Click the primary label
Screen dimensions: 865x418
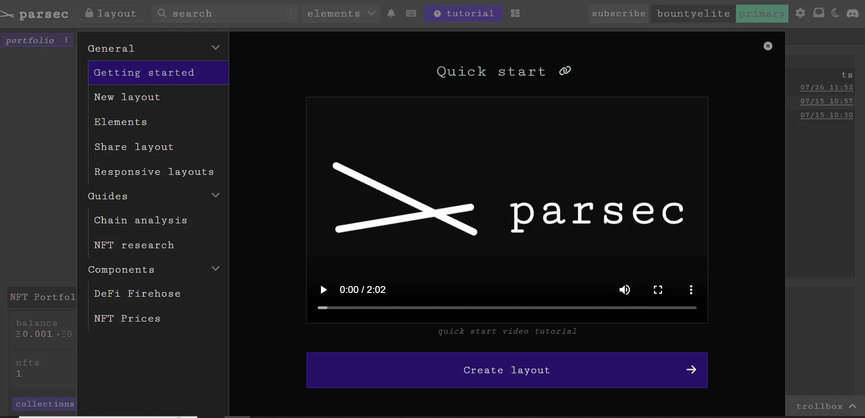click(762, 13)
